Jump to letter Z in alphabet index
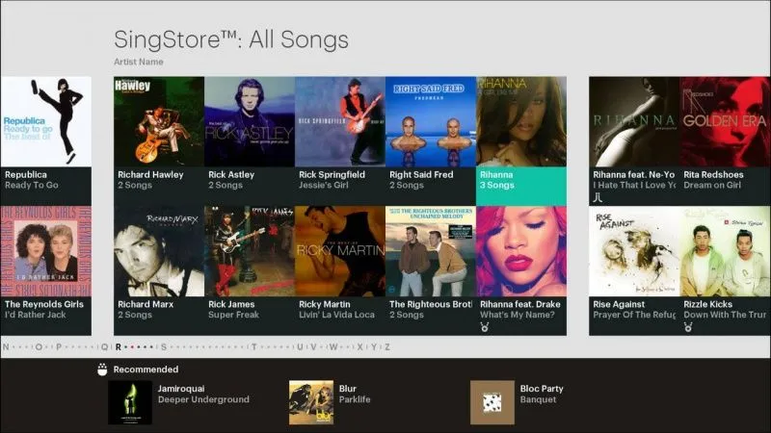 click(x=386, y=346)
